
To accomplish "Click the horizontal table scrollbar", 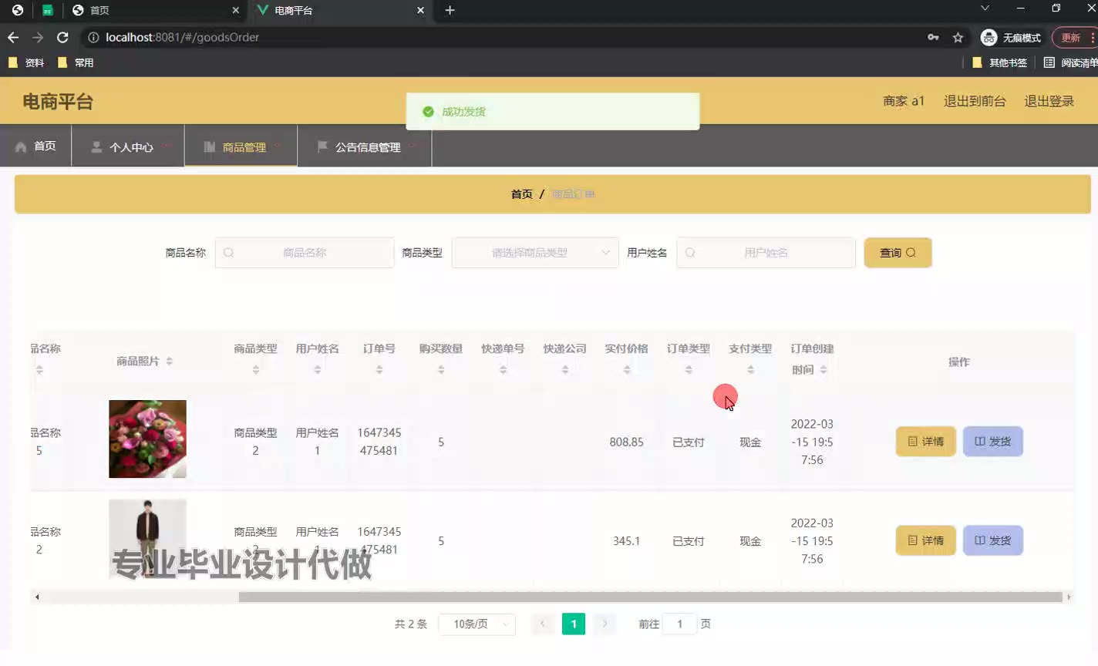I will (650, 597).
